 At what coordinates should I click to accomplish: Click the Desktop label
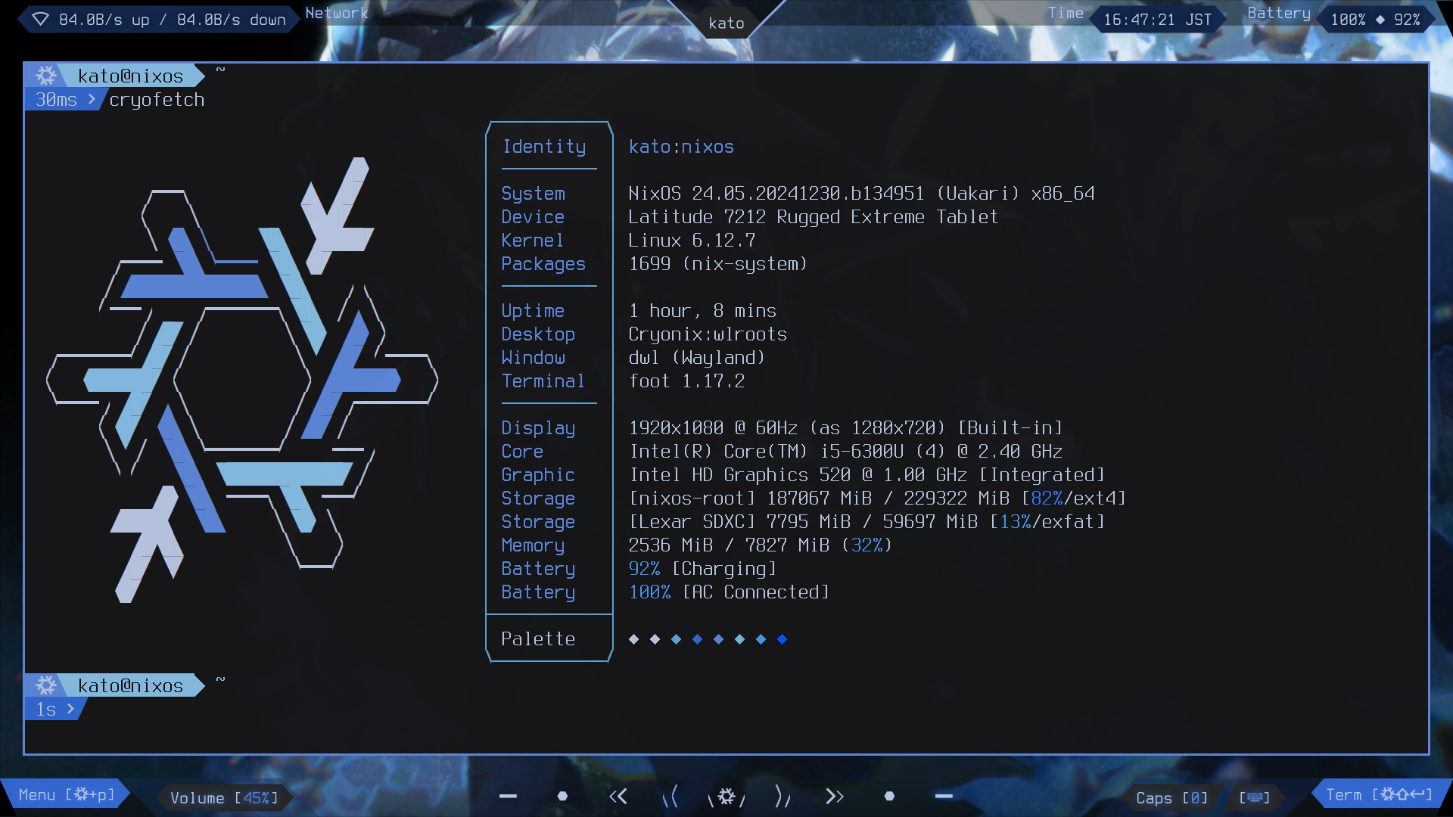(x=538, y=334)
